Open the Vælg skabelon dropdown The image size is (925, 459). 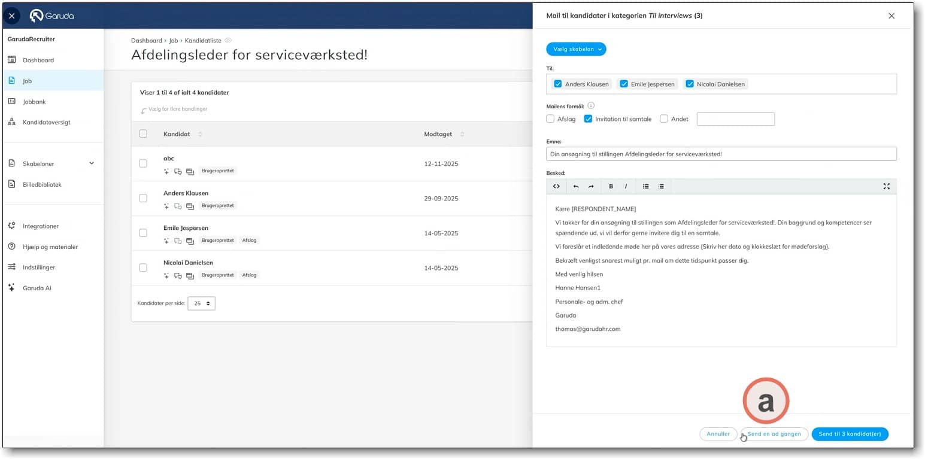point(576,49)
